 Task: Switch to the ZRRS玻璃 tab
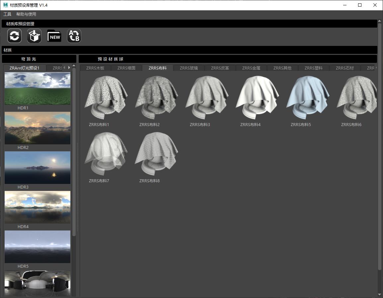189,68
